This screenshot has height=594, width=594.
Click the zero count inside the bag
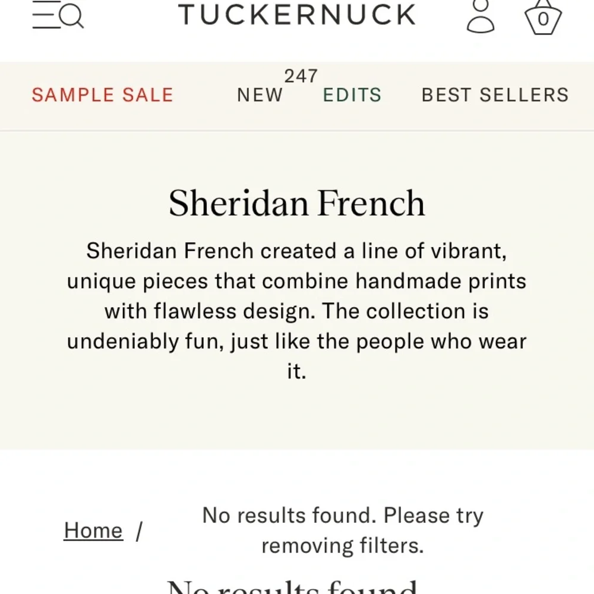[543, 20]
